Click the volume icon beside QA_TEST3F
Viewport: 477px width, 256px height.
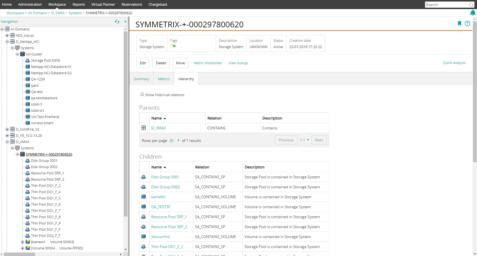click(x=143, y=207)
